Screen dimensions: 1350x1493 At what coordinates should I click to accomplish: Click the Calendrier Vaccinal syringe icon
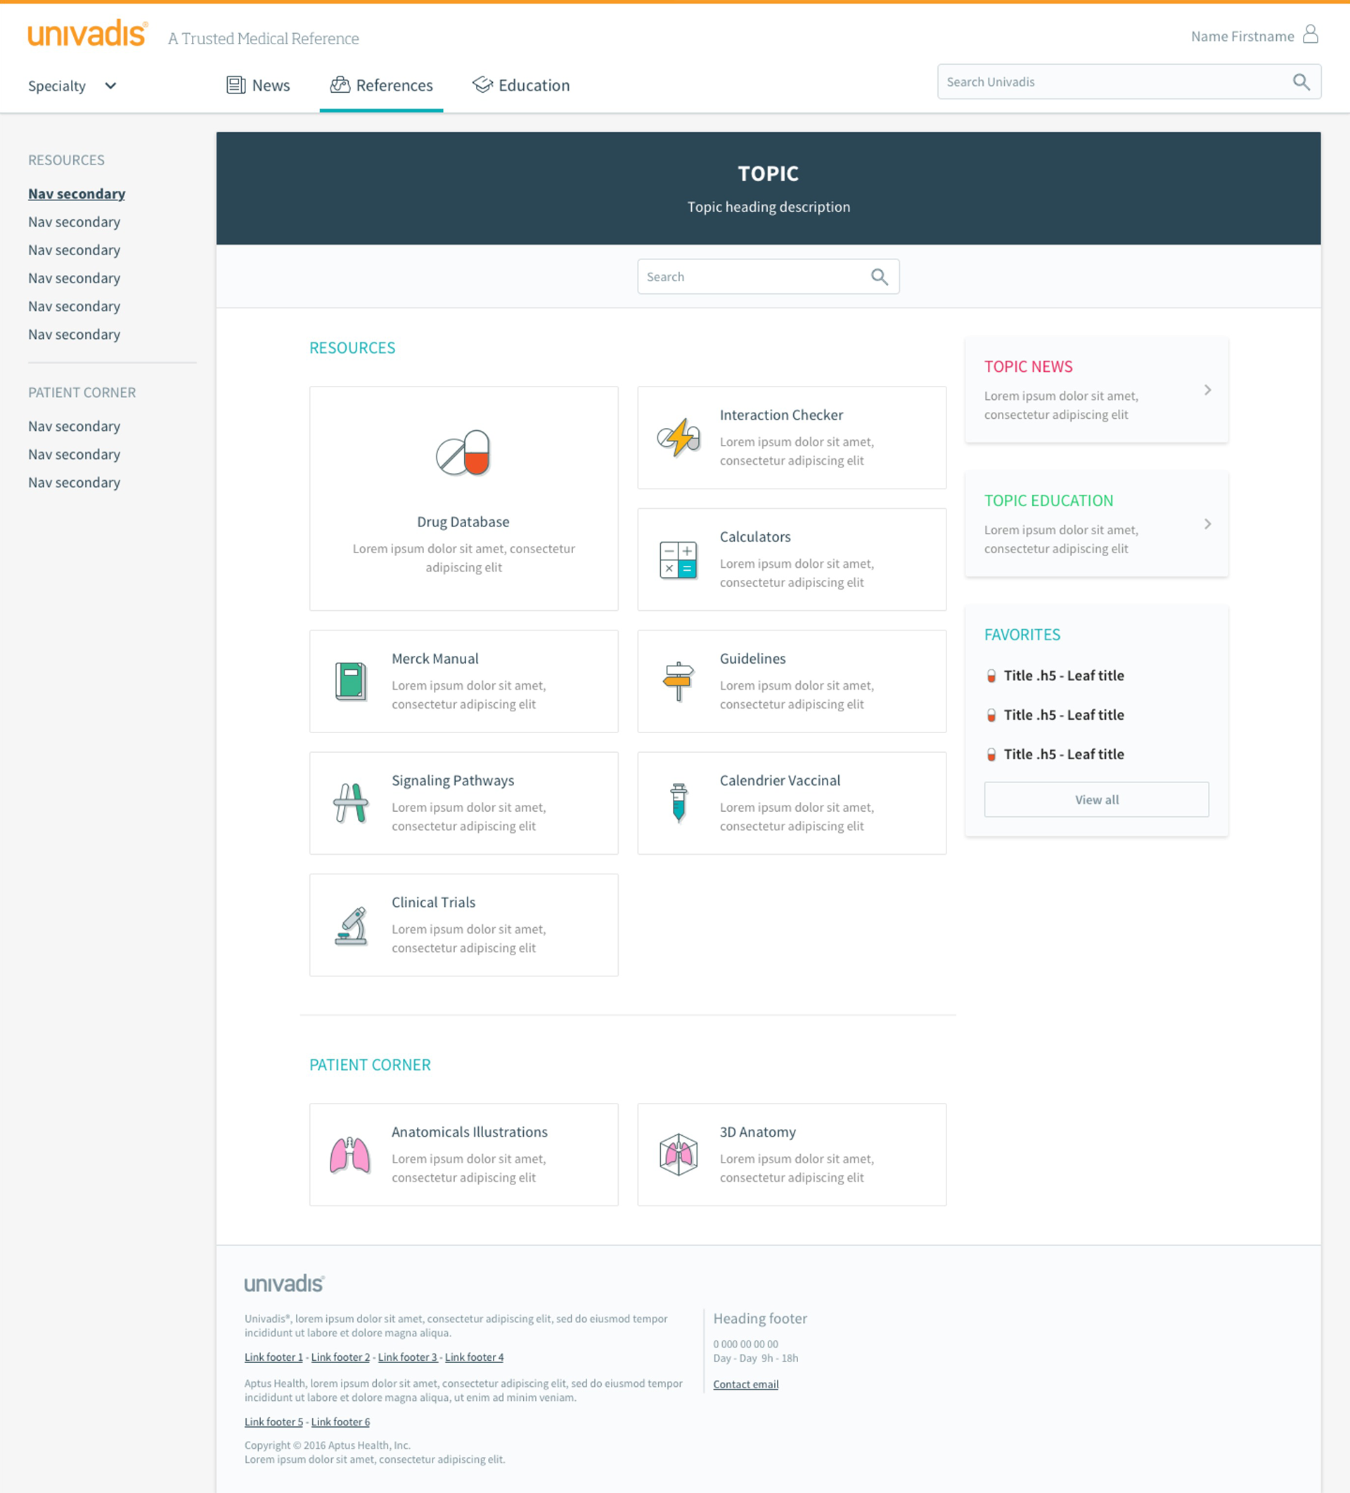(678, 803)
